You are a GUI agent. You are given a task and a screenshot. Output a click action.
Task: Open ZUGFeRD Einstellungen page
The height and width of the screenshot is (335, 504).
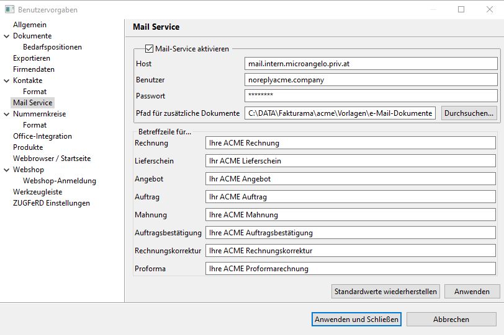point(52,203)
